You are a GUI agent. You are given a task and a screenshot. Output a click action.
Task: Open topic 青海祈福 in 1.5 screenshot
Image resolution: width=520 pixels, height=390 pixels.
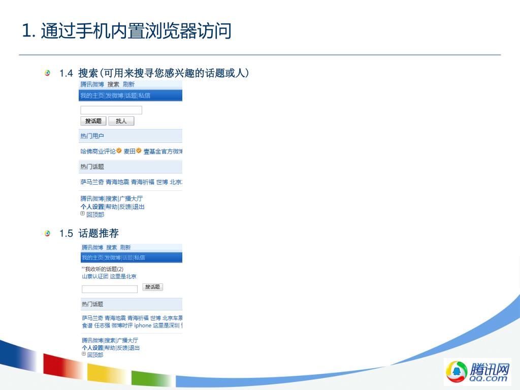click(138, 318)
